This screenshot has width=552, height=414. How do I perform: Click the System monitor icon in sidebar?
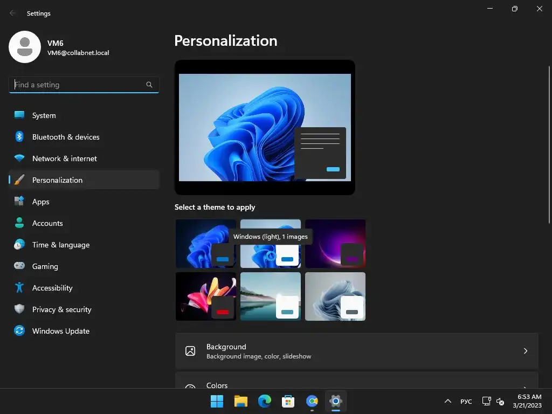[x=19, y=115]
